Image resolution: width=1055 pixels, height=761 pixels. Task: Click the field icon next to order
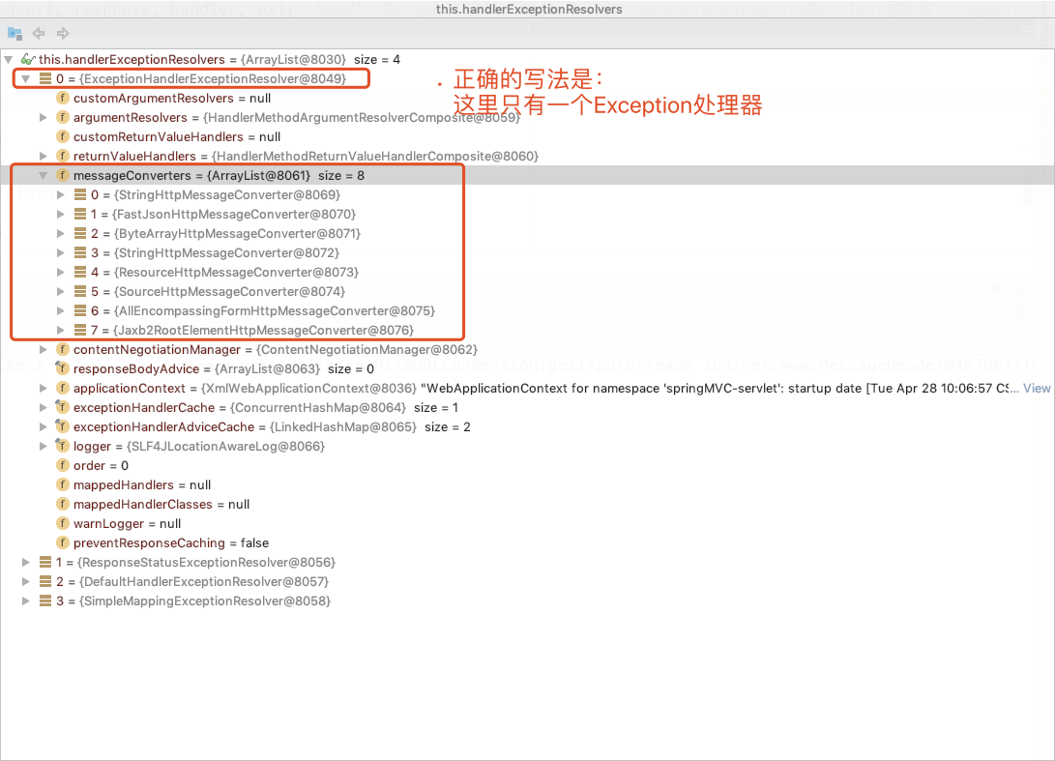click(x=62, y=465)
